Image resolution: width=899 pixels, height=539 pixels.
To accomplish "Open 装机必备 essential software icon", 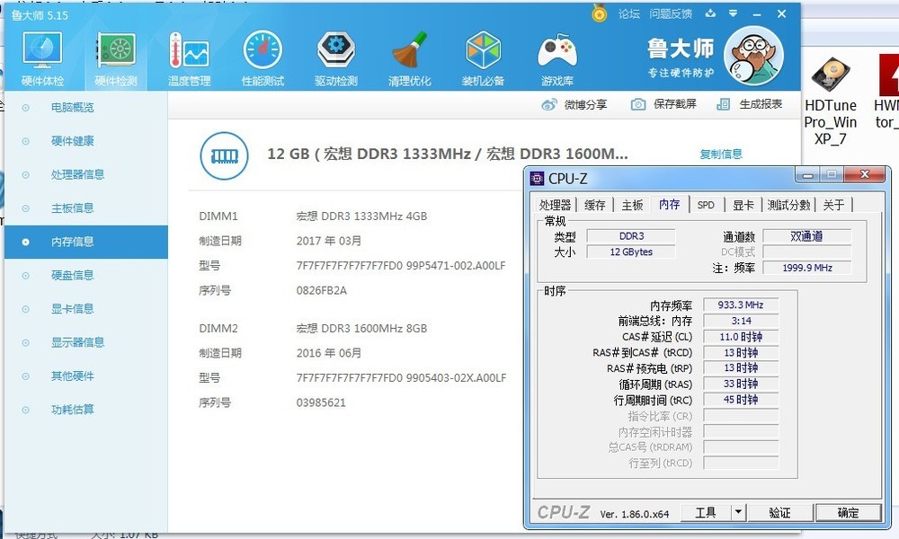I will click(x=483, y=59).
